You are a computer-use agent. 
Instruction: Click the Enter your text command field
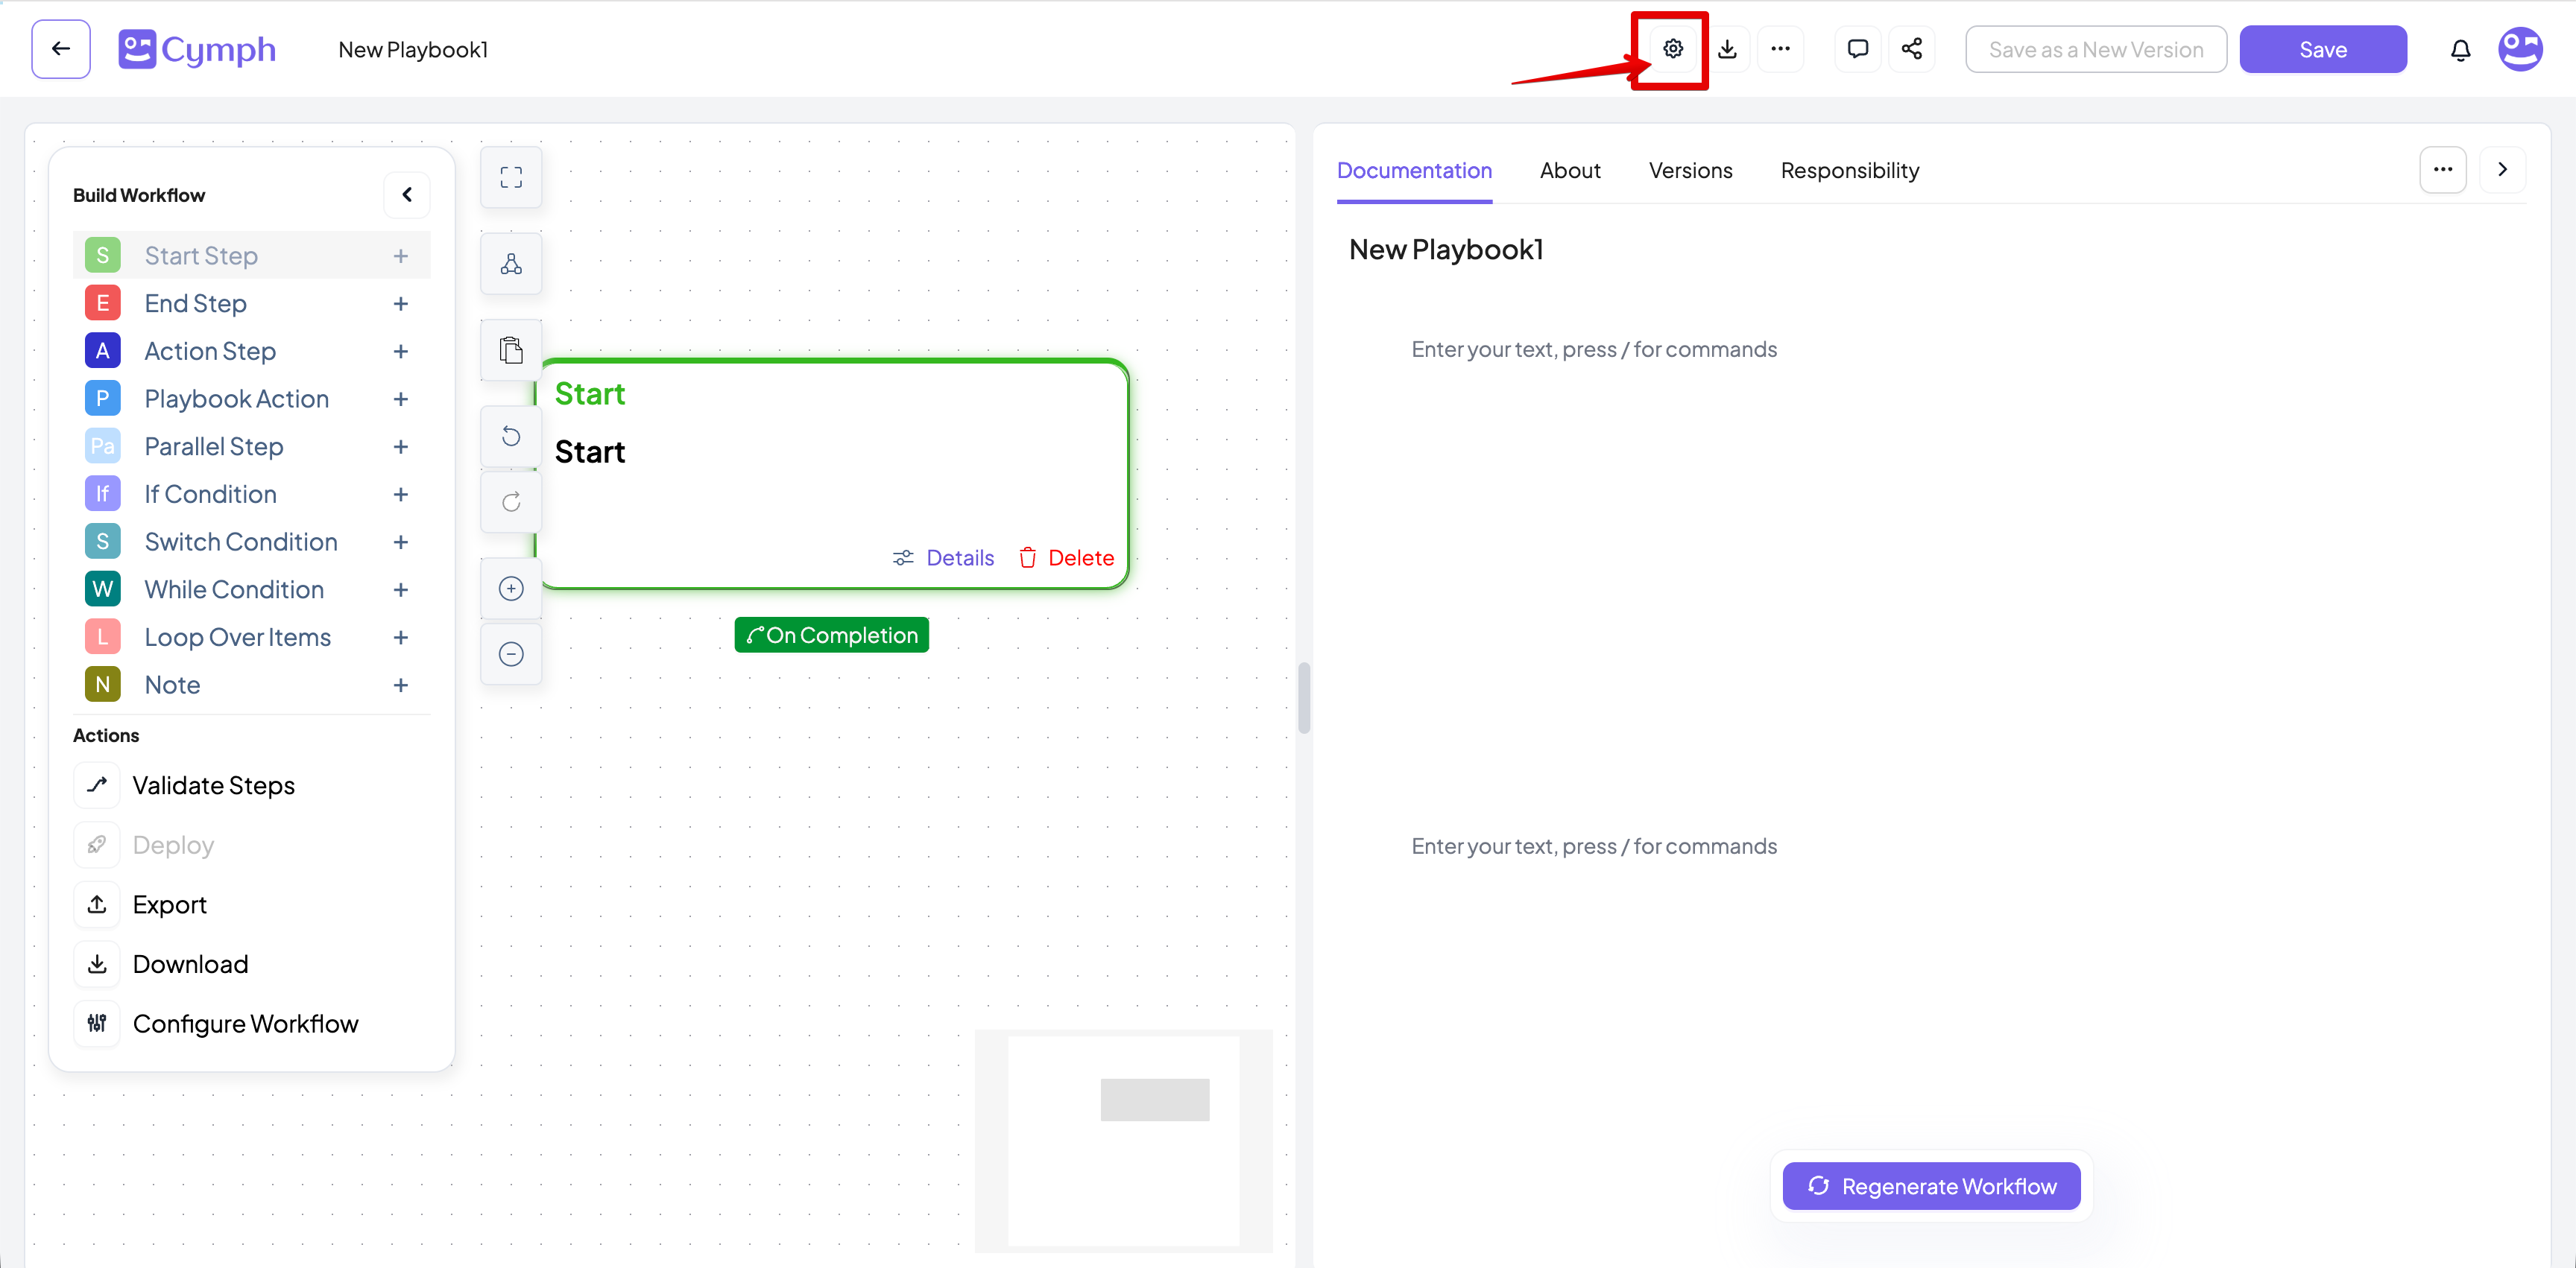pyautogui.click(x=1594, y=349)
